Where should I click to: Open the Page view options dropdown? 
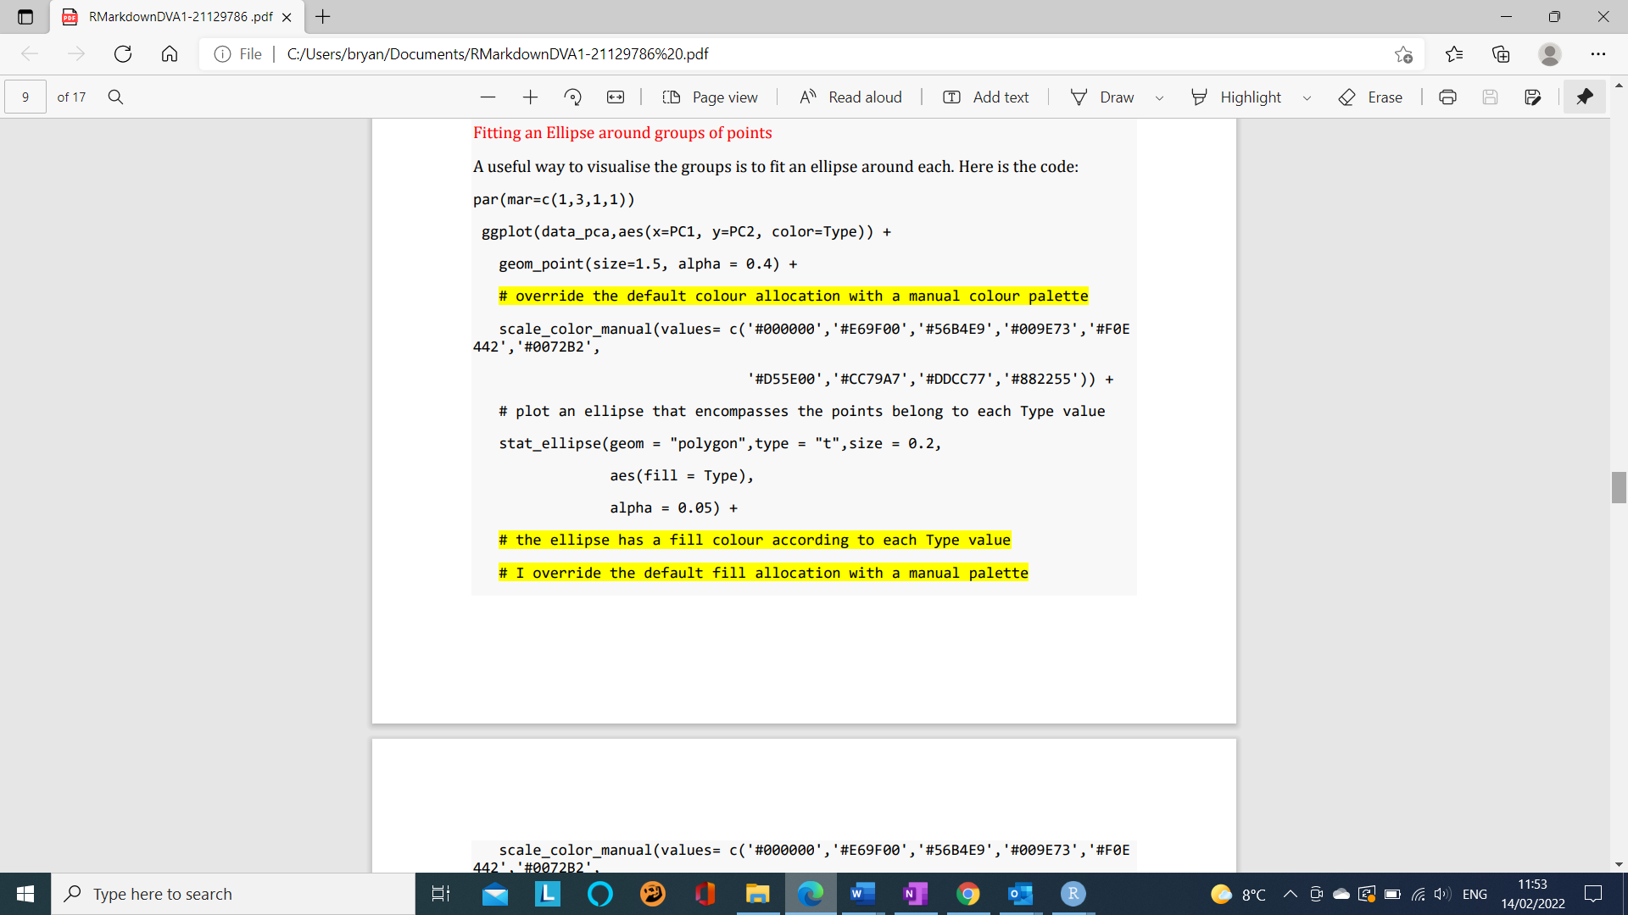(x=711, y=97)
